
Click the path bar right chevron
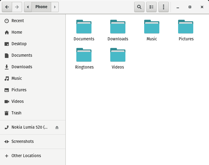click(x=55, y=7)
